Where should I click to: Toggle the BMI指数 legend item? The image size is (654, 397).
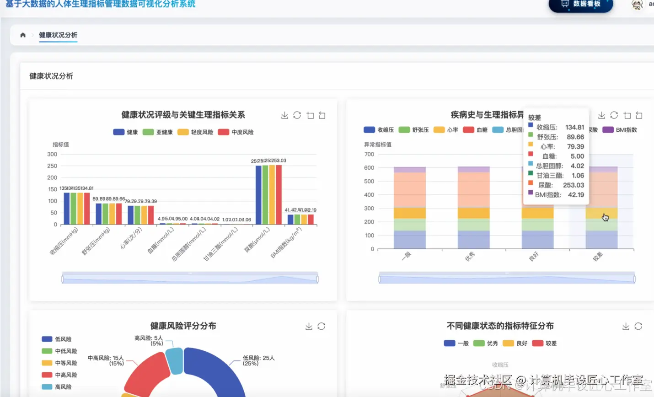point(620,130)
